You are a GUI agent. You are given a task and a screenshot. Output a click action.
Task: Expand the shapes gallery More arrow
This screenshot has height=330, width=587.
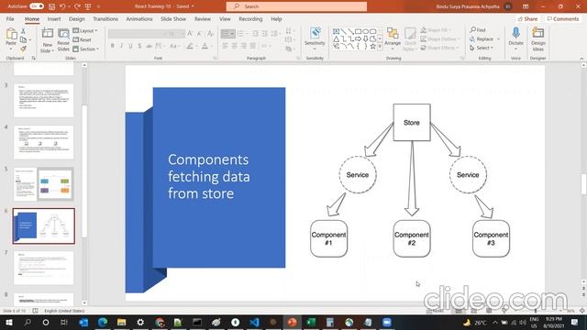[x=380, y=47]
